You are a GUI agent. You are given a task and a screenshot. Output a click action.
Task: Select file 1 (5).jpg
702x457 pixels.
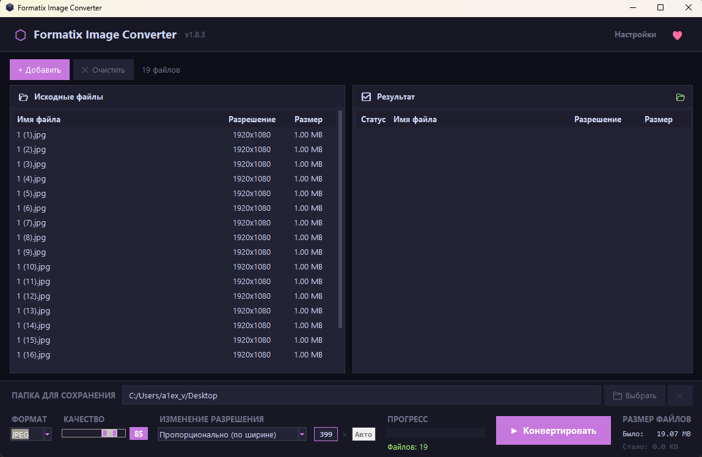click(175, 193)
